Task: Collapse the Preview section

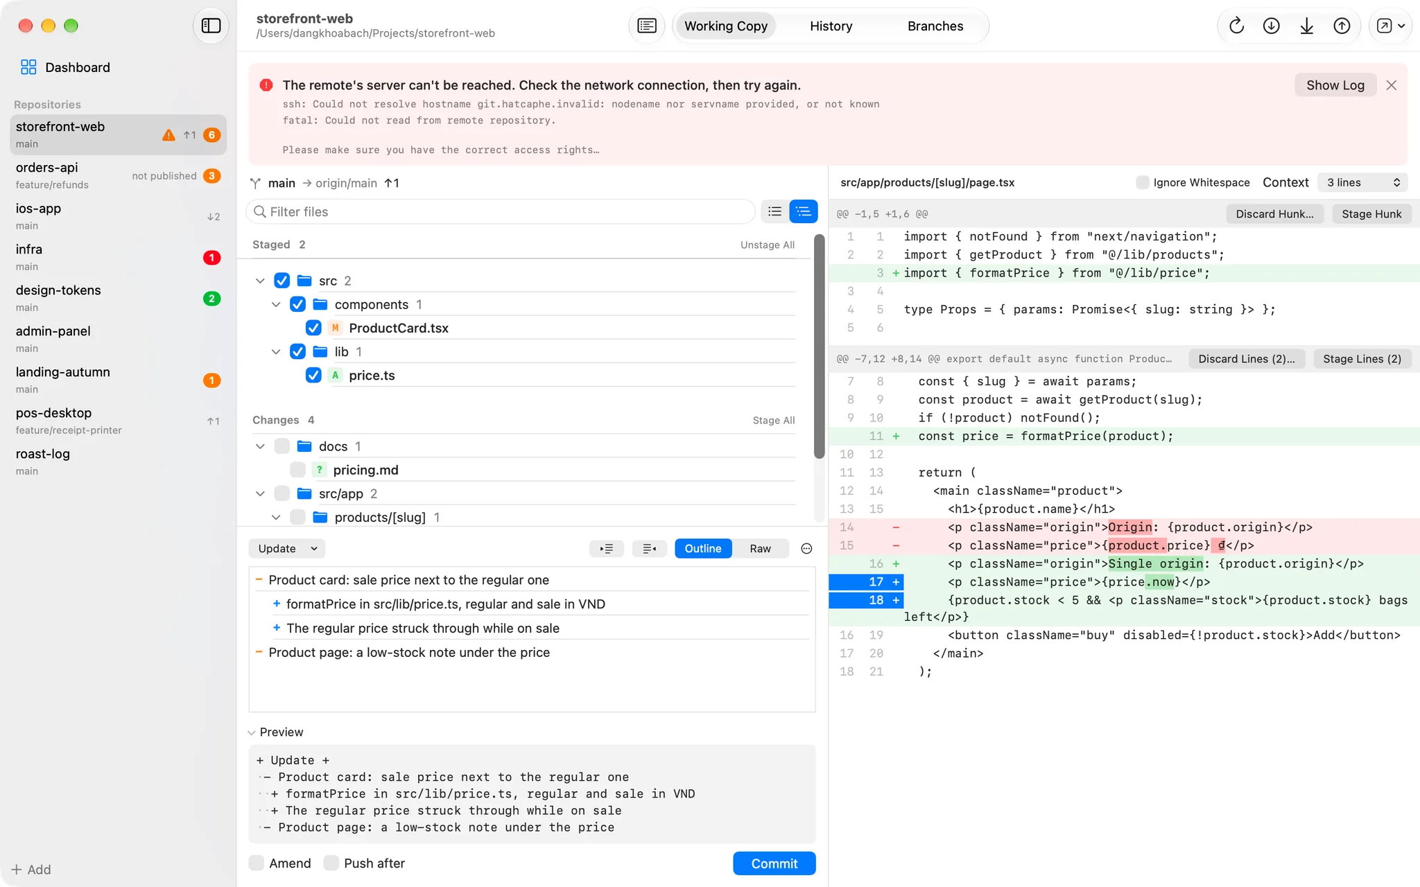Action: (x=252, y=732)
